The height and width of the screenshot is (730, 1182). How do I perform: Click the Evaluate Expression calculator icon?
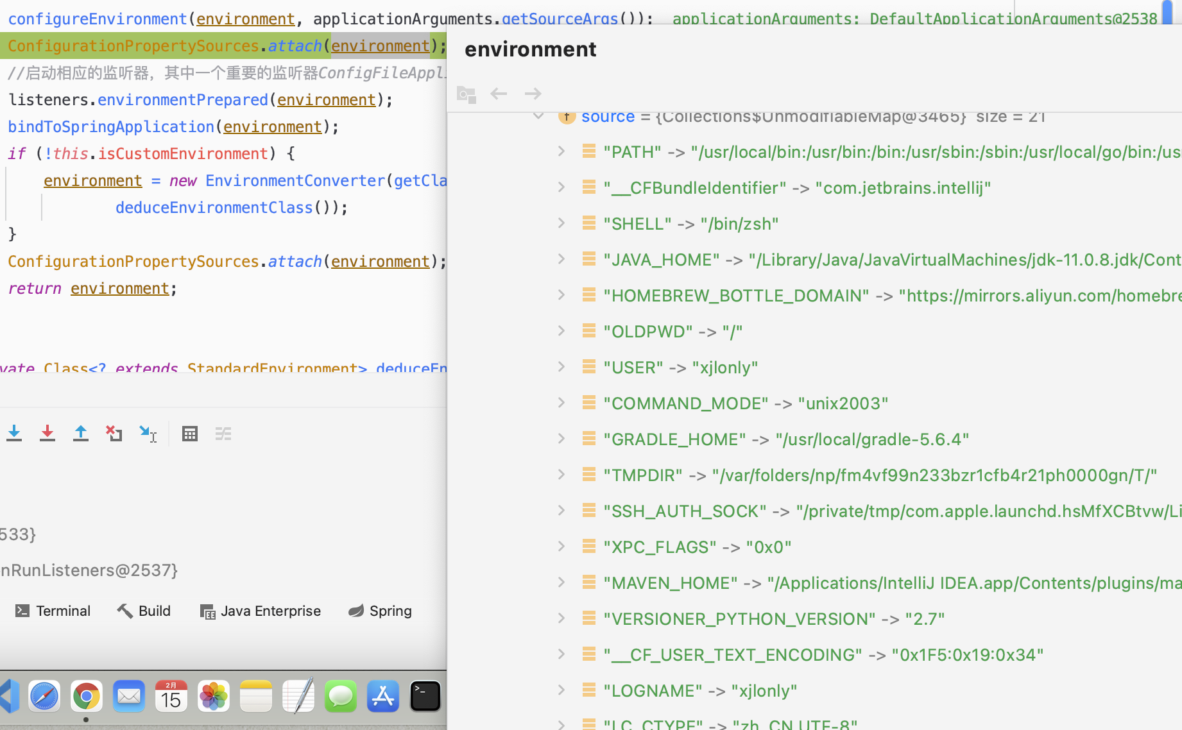pos(190,434)
